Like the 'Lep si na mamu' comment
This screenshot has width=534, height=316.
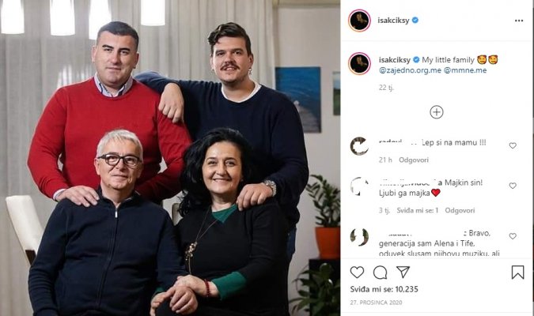click(x=513, y=145)
